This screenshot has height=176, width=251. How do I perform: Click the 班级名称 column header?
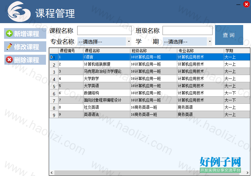coord(154,51)
